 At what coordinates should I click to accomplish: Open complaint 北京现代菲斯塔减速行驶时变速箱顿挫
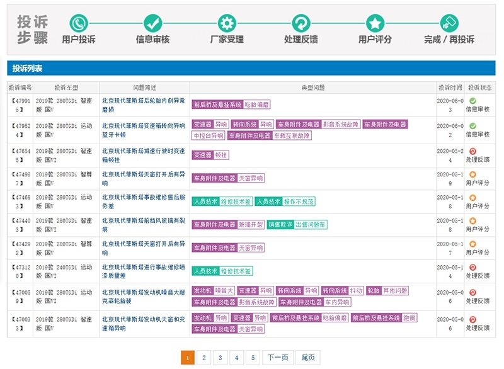pos(144,155)
